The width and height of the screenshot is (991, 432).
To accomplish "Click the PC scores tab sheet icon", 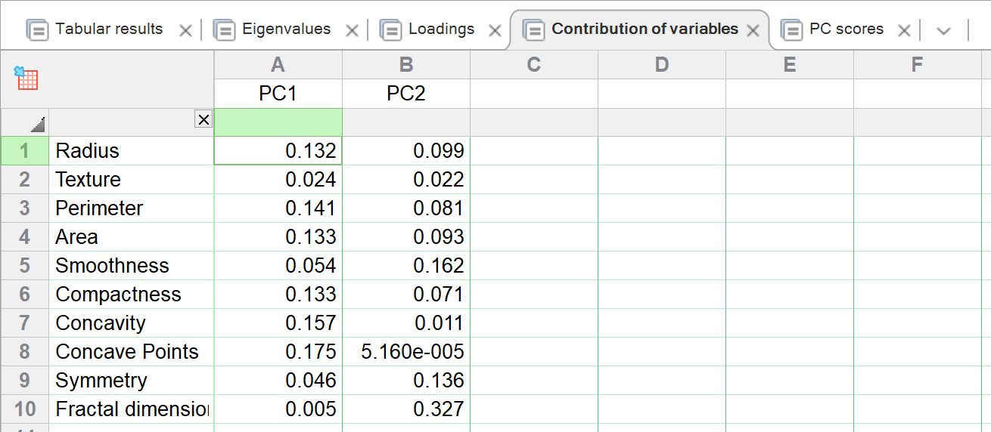I will 791,30.
